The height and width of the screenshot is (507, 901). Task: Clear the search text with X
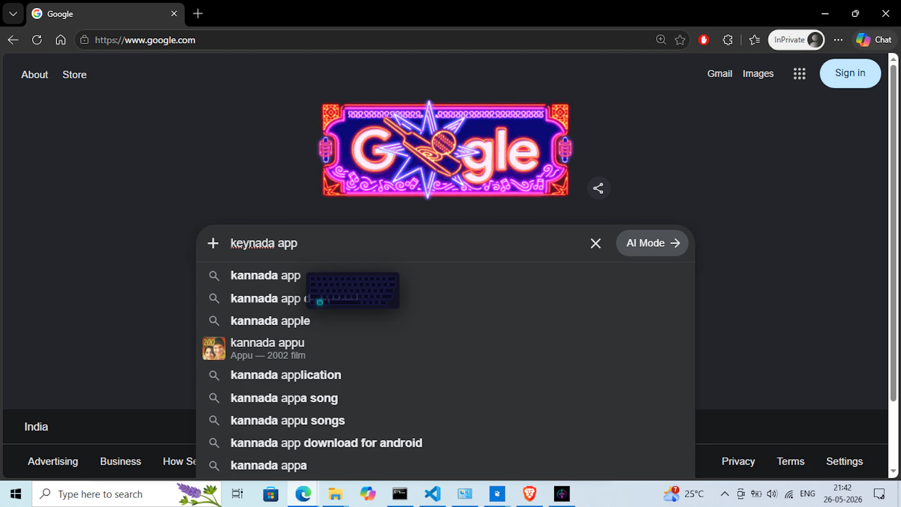(x=596, y=243)
